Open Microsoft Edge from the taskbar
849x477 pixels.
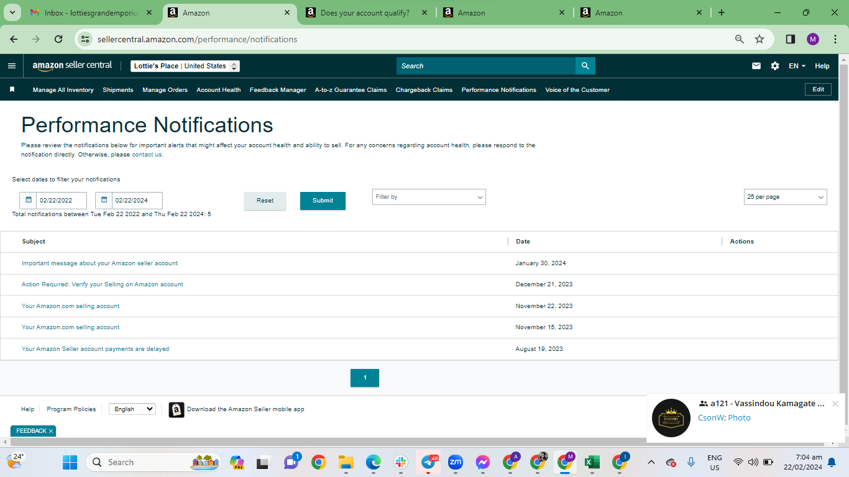374,462
